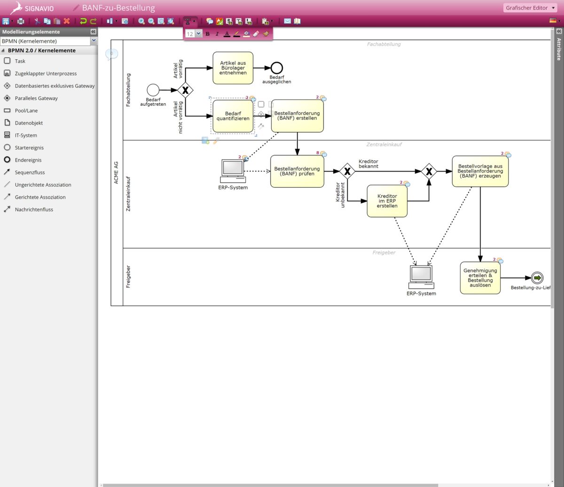Click the red Delete X icon

click(67, 21)
